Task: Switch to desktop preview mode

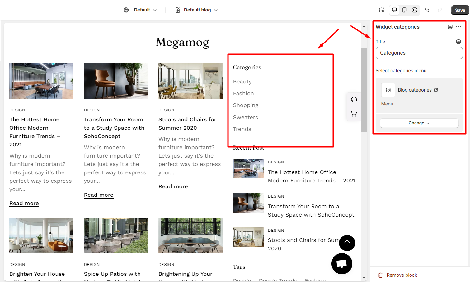Action: click(x=394, y=10)
